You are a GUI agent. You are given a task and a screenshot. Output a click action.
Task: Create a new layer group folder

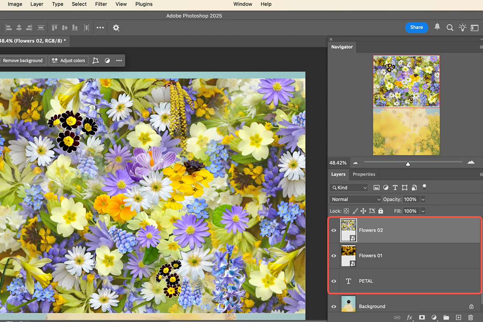click(446, 318)
